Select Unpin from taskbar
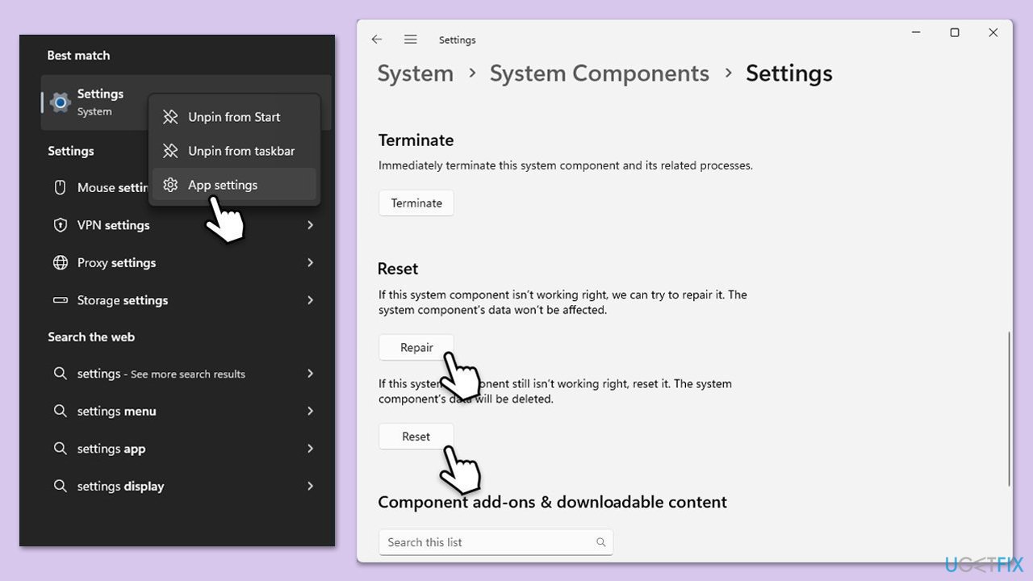 click(240, 151)
